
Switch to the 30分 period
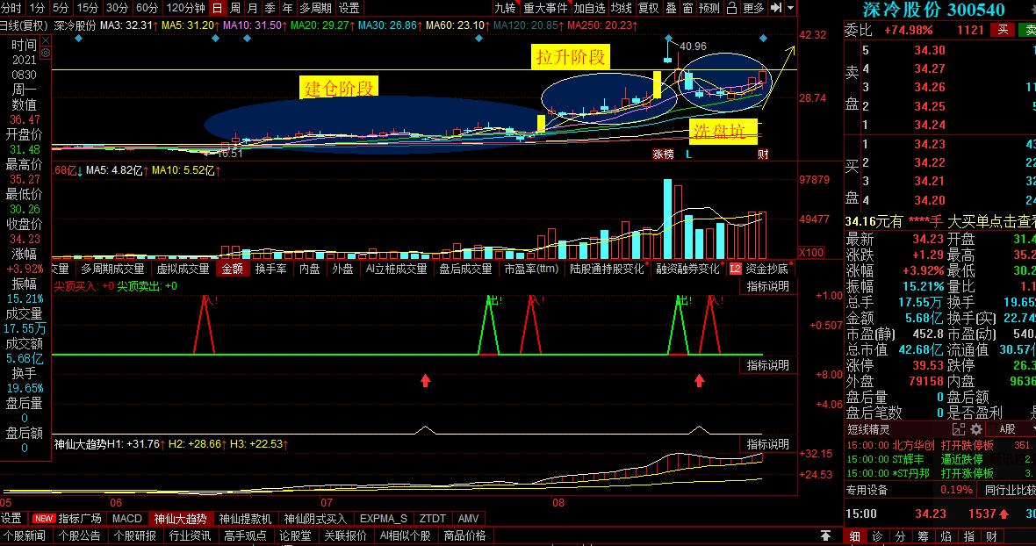[117, 8]
